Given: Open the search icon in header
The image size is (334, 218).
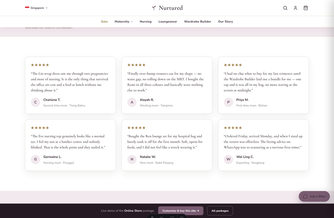Looking at the screenshot, I should click(285, 8).
